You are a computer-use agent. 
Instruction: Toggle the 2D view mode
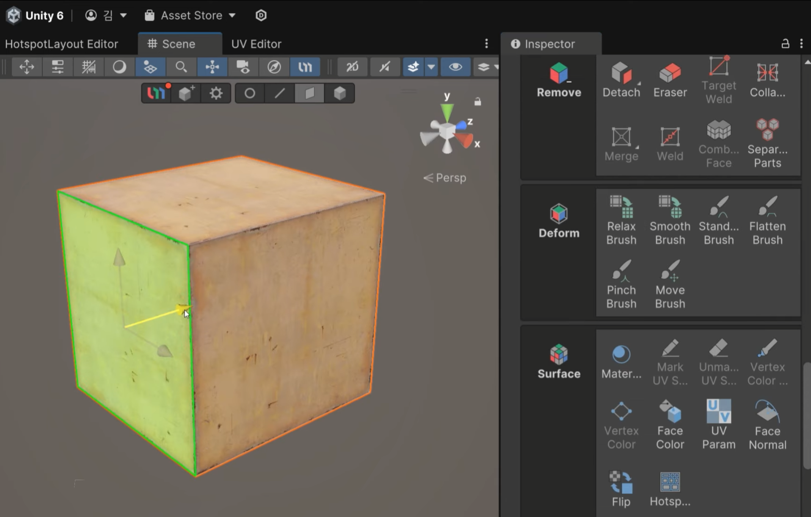(352, 67)
